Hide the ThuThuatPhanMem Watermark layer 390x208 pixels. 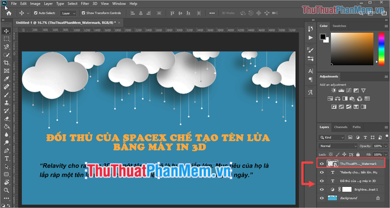(321, 164)
